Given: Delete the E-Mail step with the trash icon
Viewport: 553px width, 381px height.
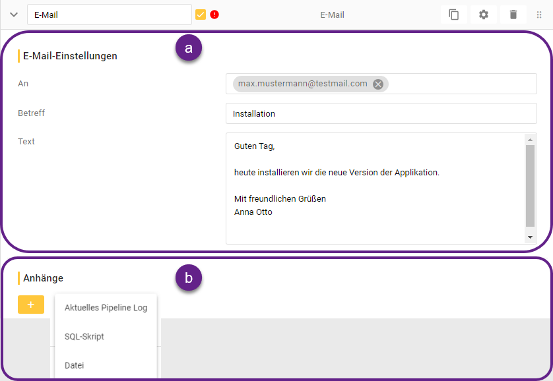Looking at the screenshot, I should click(x=513, y=15).
